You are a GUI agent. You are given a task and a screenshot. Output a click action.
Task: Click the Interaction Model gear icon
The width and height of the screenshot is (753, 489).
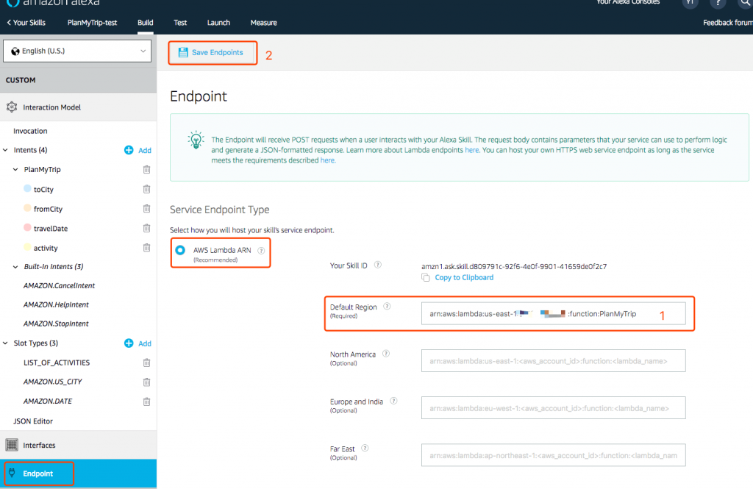coord(12,107)
